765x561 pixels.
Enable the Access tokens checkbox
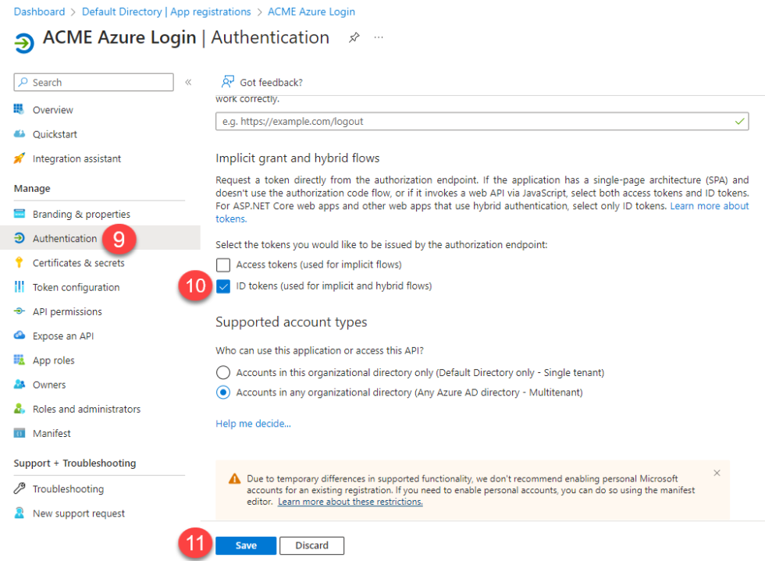223,265
